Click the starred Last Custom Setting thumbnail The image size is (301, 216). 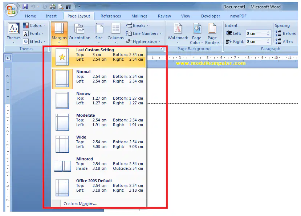62,57
